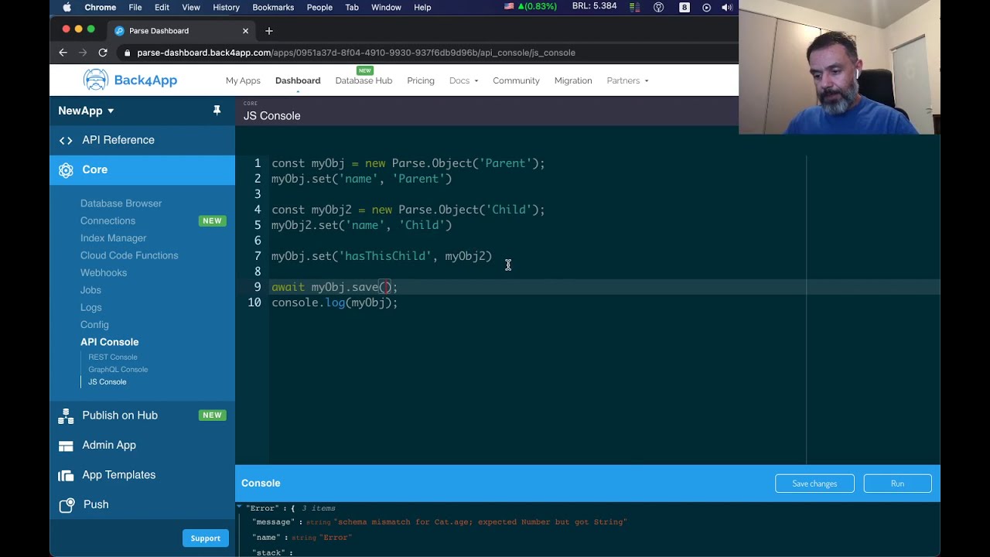
Task: Select API Console in sidebar
Action: coord(109,342)
